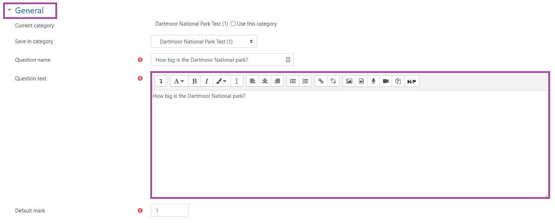This screenshot has height=223, width=555.
Task: Insert a link in question text
Action: [x=321, y=81]
